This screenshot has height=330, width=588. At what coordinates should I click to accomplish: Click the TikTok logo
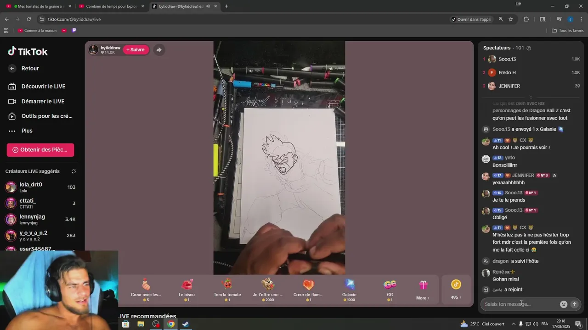pyautogui.click(x=28, y=51)
